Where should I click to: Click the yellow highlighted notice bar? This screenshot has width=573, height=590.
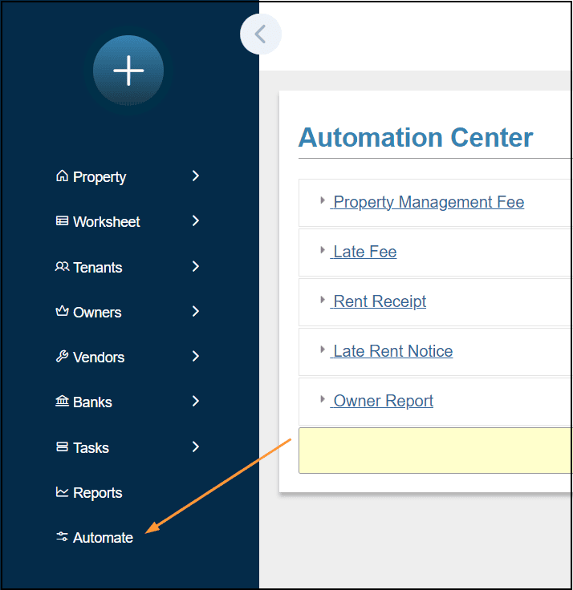433,451
